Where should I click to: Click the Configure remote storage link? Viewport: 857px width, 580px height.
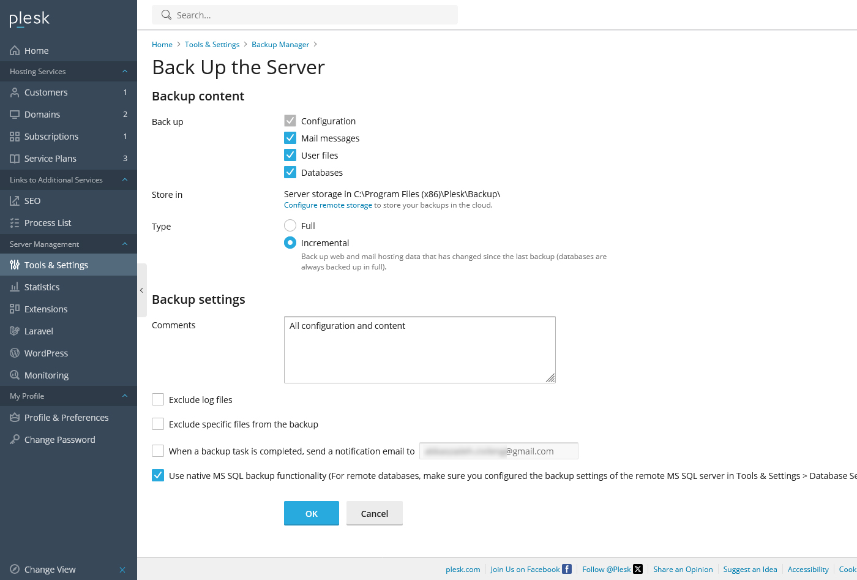tap(327, 205)
